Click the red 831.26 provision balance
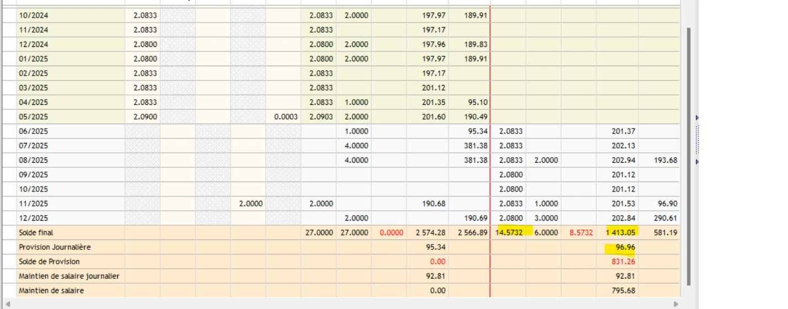The width and height of the screenshot is (788, 309). tap(617, 262)
